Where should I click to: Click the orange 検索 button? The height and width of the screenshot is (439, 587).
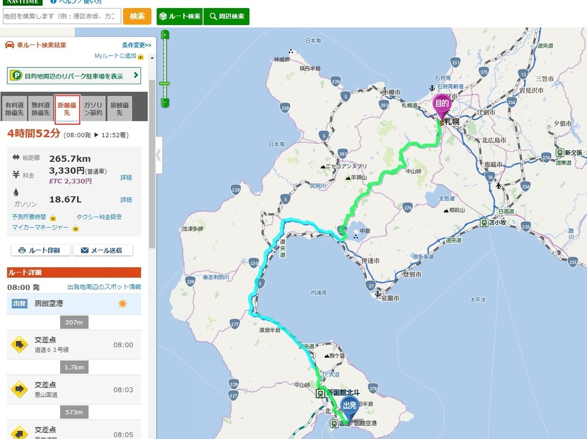tap(137, 17)
